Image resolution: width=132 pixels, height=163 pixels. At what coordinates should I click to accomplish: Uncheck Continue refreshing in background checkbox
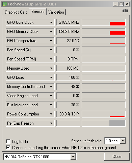click(8, 148)
